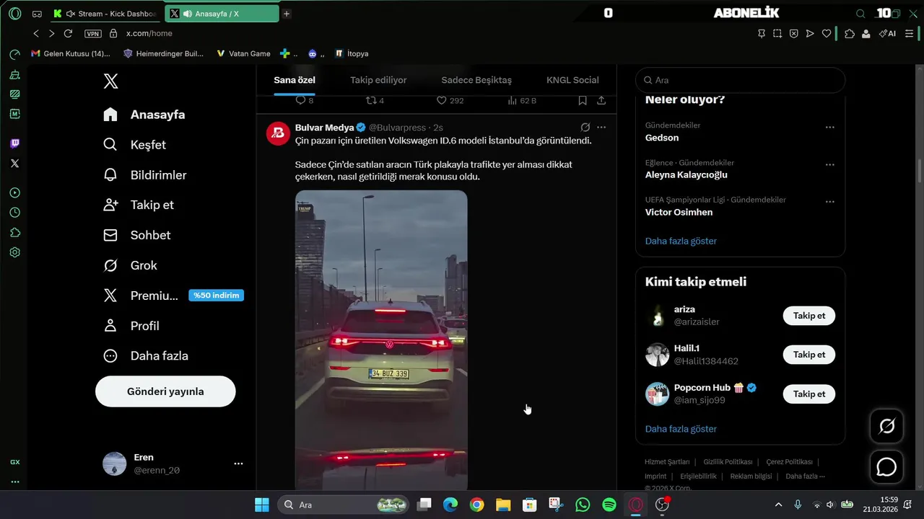Open WhatsApp from the taskbar
Image resolution: width=924 pixels, height=519 pixels.
[x=583, y=505]
